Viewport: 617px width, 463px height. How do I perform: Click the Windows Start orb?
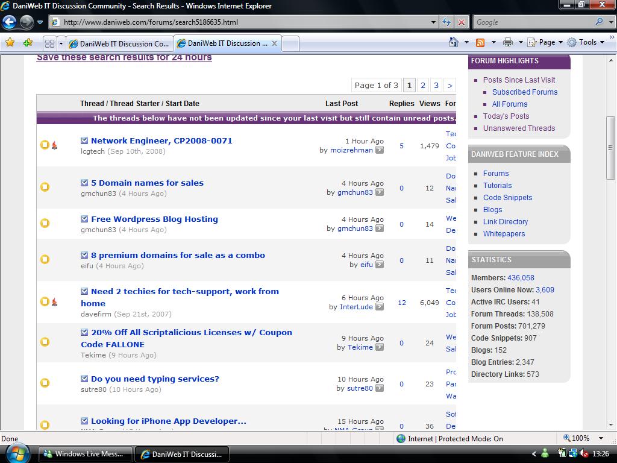pos(17,453)
